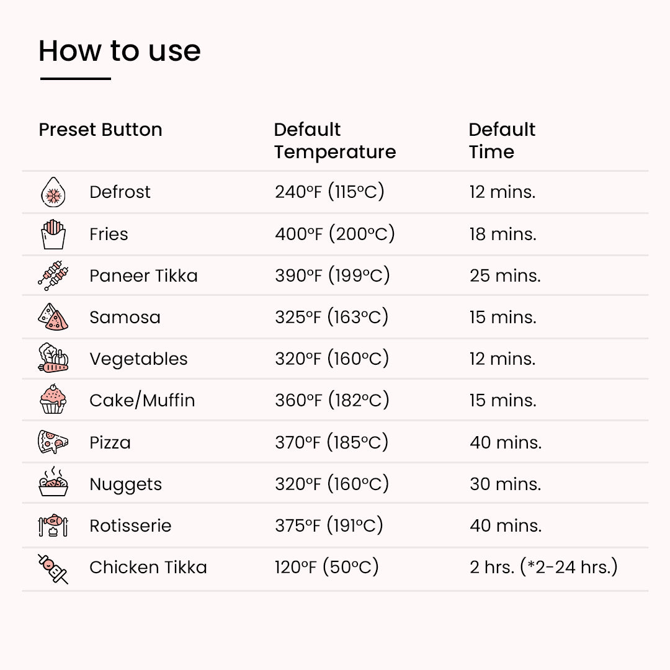
Task: Select the Samosa preset icon
Action: pos(53,317)
